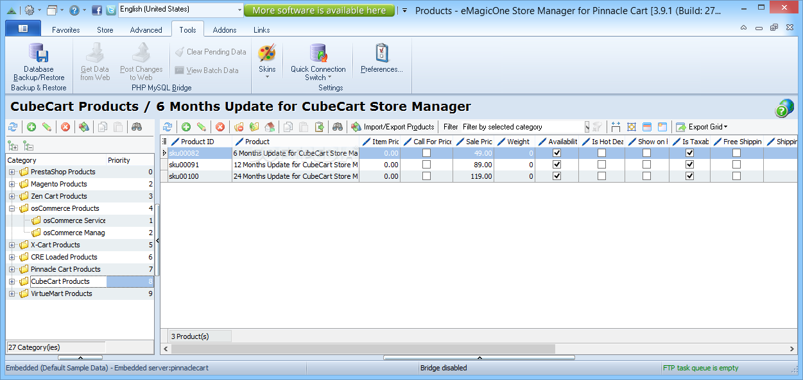Open the Export Grid dropdown
Viewport: 803px width, 380px height.
(701, 127)
